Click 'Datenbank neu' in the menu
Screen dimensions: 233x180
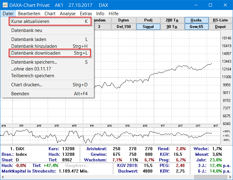coord(27,30)
